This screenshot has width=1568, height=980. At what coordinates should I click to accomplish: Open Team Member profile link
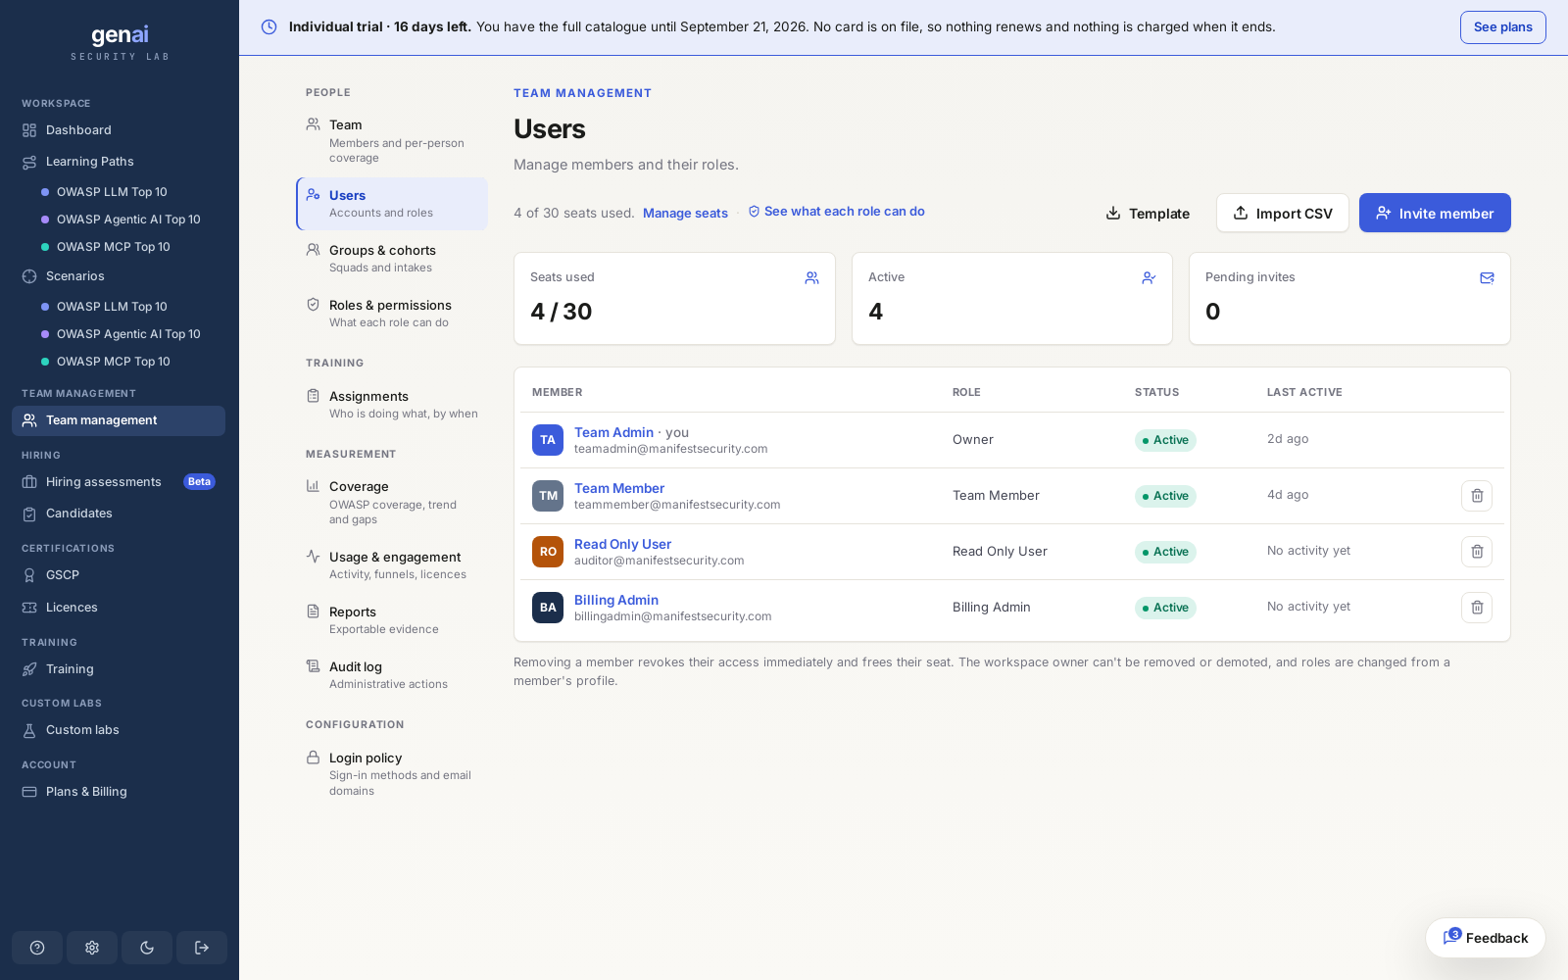coord(619,488)
